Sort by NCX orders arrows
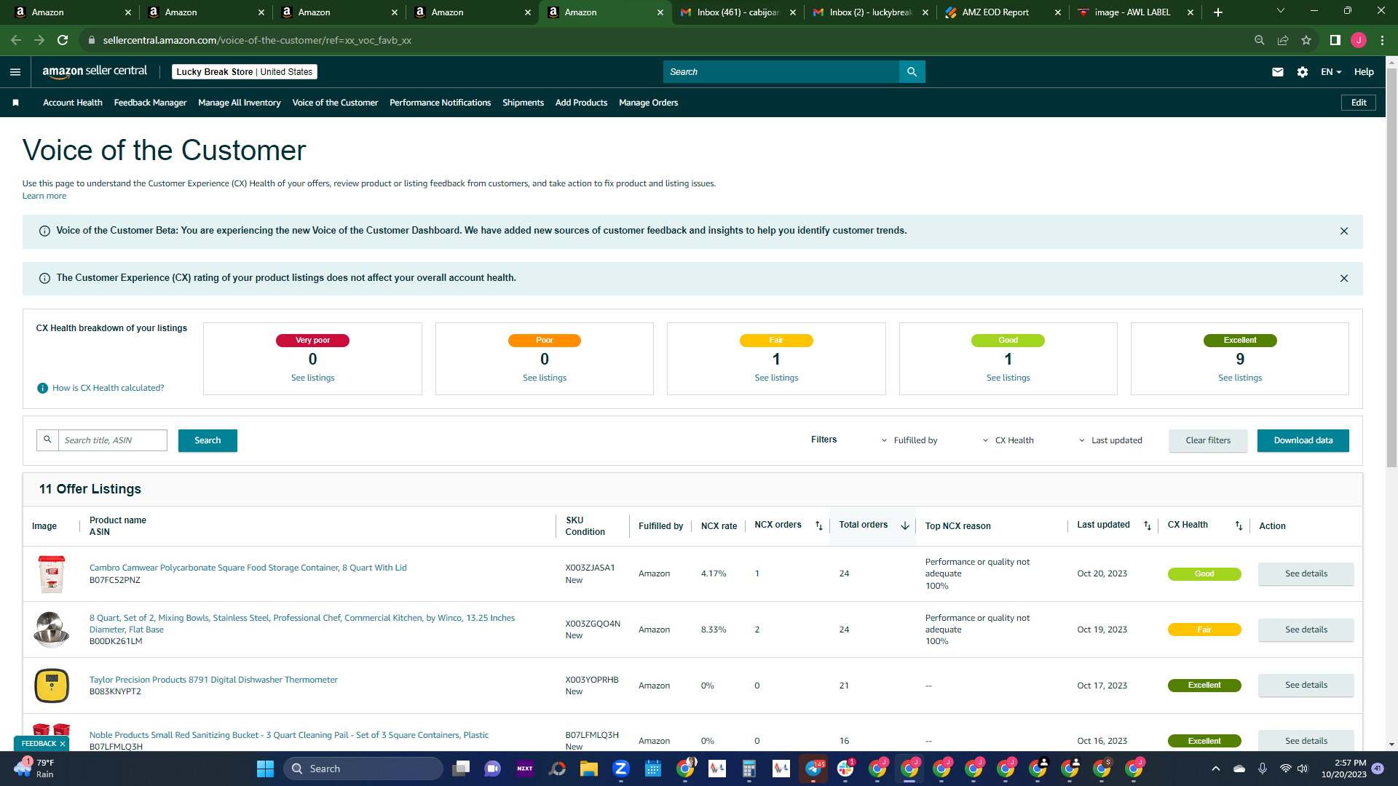The image size is (1398, 786). click(818, 526)
